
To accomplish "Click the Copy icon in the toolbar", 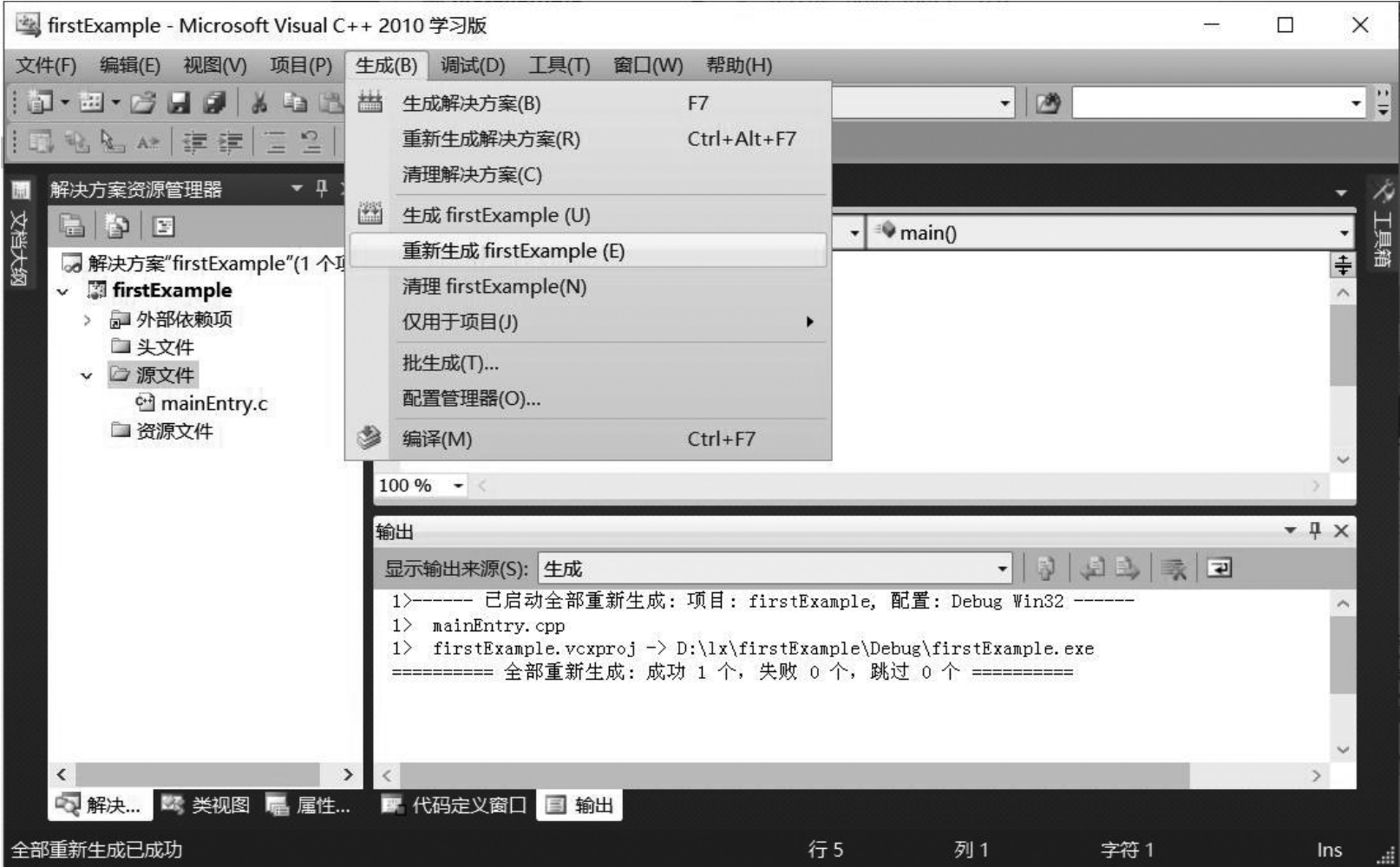I will pos(295,102).
